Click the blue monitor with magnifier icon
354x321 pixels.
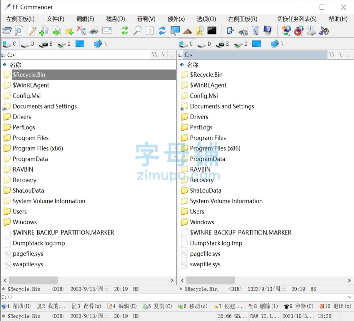click(x=175, y=31)
